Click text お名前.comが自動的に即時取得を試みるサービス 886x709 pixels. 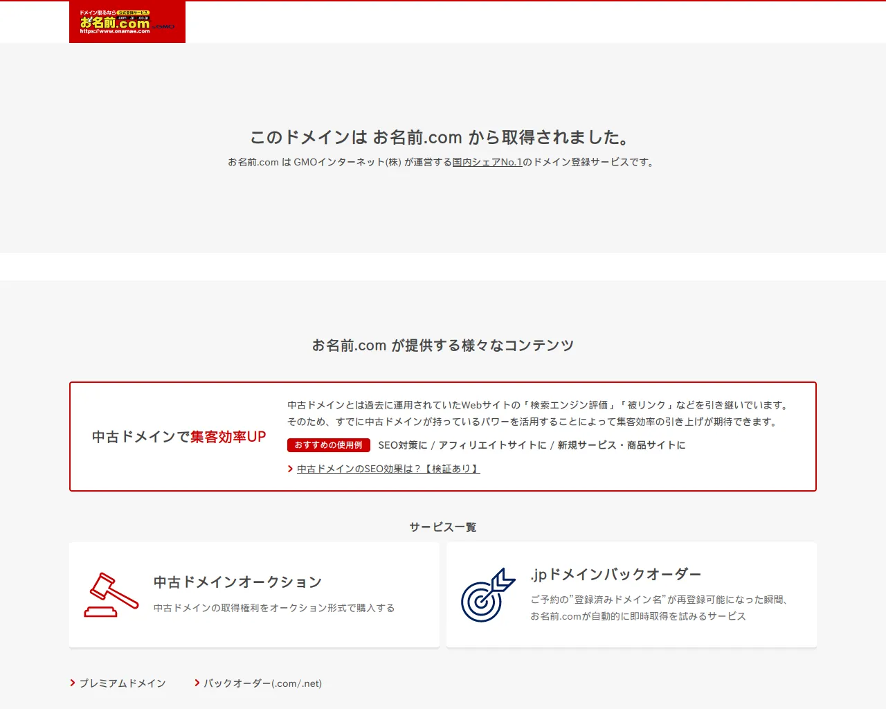click(638, 616)
